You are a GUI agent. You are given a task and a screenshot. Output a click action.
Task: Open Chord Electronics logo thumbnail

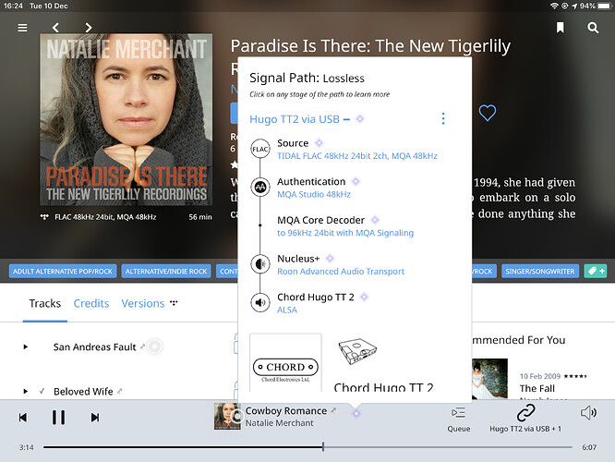tap(285, 363)
